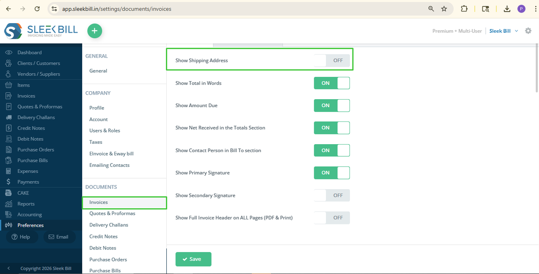Toggle Show Secondary Signature switch
This screenshot has width=539, height=274.
[332, 195]
